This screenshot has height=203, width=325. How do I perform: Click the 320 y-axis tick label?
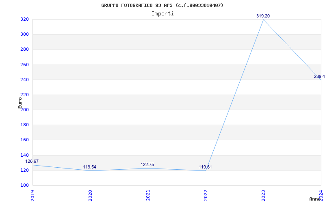(x=24, y=19)
